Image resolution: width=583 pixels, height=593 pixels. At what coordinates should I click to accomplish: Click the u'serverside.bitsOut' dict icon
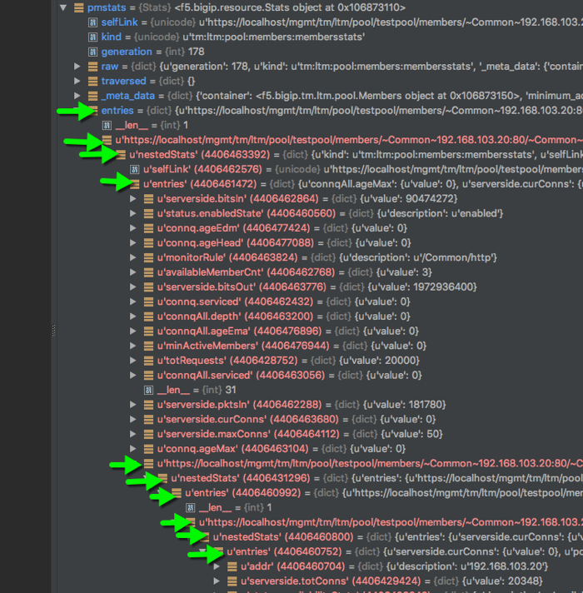point(148,287)
